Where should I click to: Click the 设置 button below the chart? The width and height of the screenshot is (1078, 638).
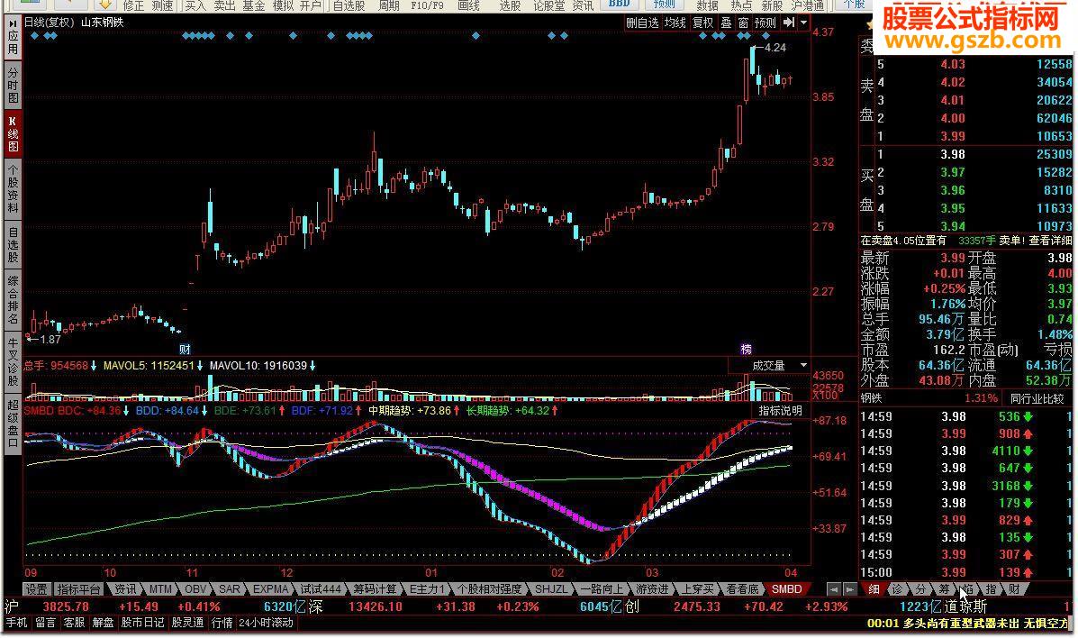pyautogui.click(x=36, y=589)
